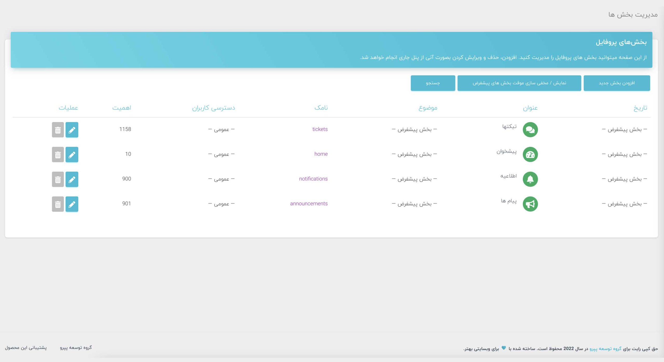Edit the home section with pencil icon

click(x=72, y=155)
